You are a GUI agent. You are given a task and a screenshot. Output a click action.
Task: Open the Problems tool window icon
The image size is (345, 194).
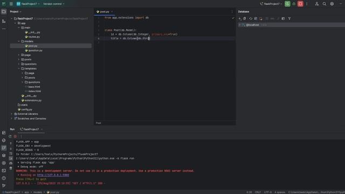(4, 178)
